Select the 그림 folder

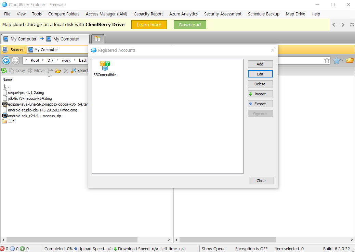pos(9,121)
